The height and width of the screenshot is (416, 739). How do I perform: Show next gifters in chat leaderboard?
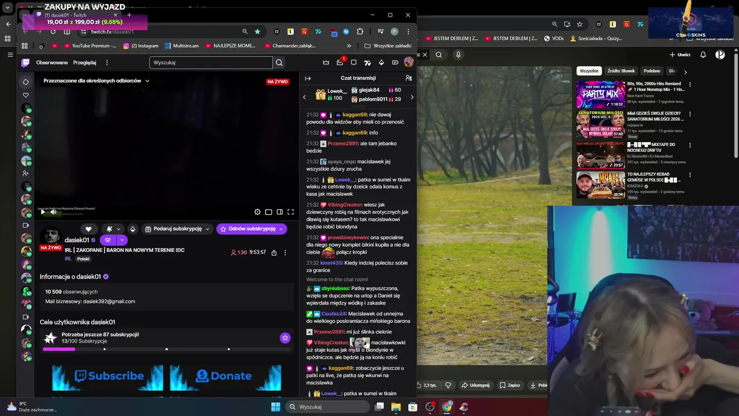[x=412, y=97]
